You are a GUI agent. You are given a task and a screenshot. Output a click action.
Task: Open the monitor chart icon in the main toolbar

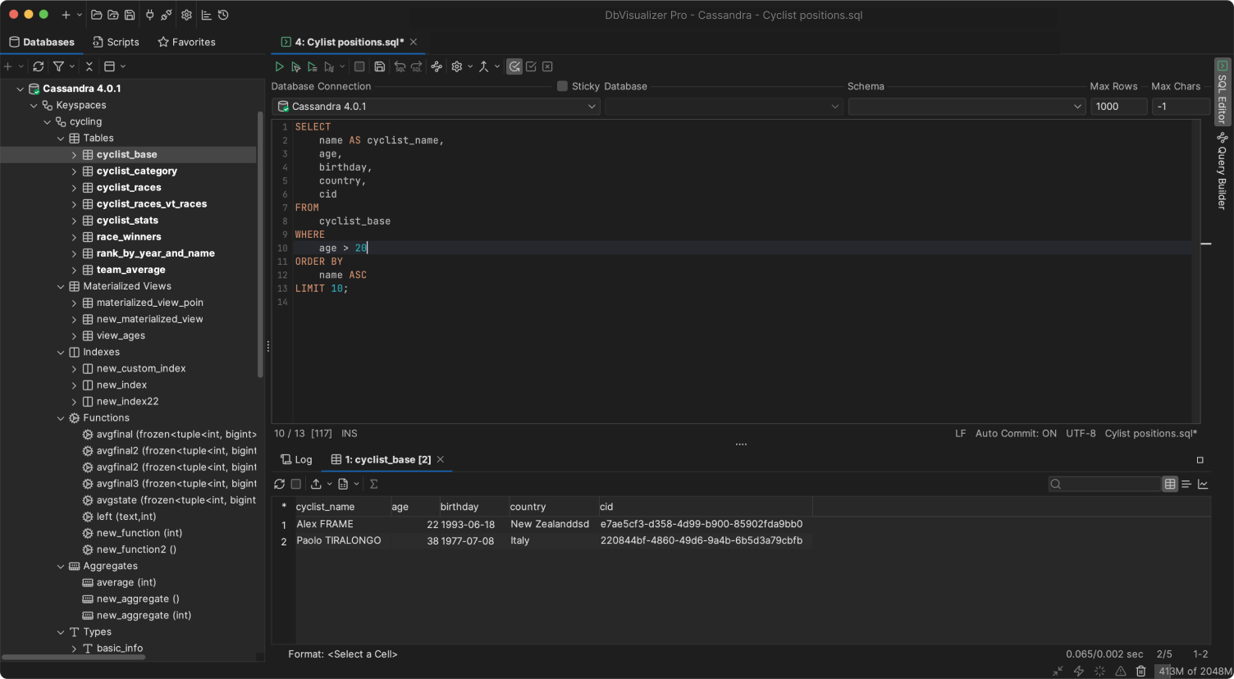tap(207, 15)
